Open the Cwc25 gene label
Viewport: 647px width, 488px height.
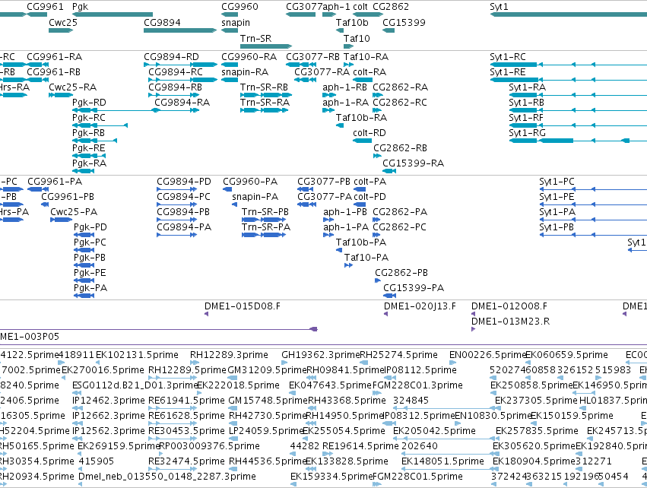62,22
